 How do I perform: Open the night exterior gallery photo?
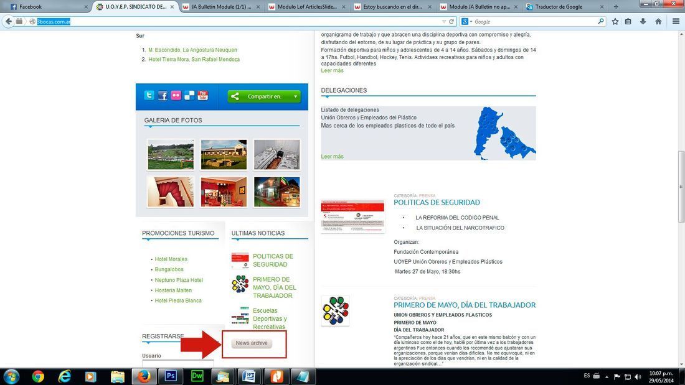277,192
